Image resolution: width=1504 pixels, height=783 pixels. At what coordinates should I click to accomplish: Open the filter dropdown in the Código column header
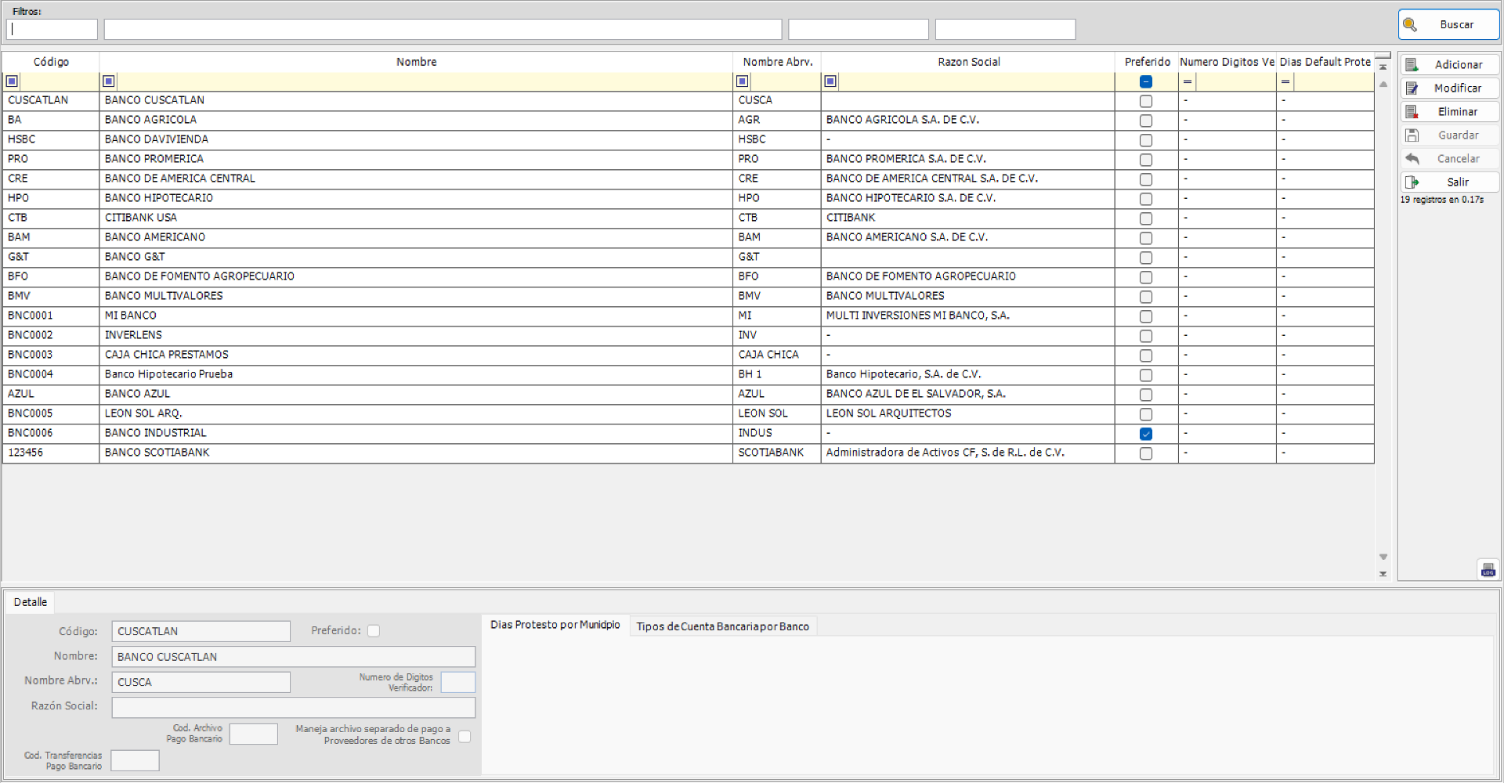click(x=12, y=81)
